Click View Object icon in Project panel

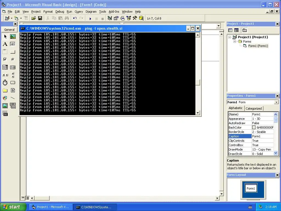236,30
